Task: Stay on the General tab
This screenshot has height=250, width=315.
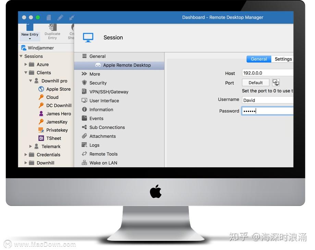Action: point(258,59)
